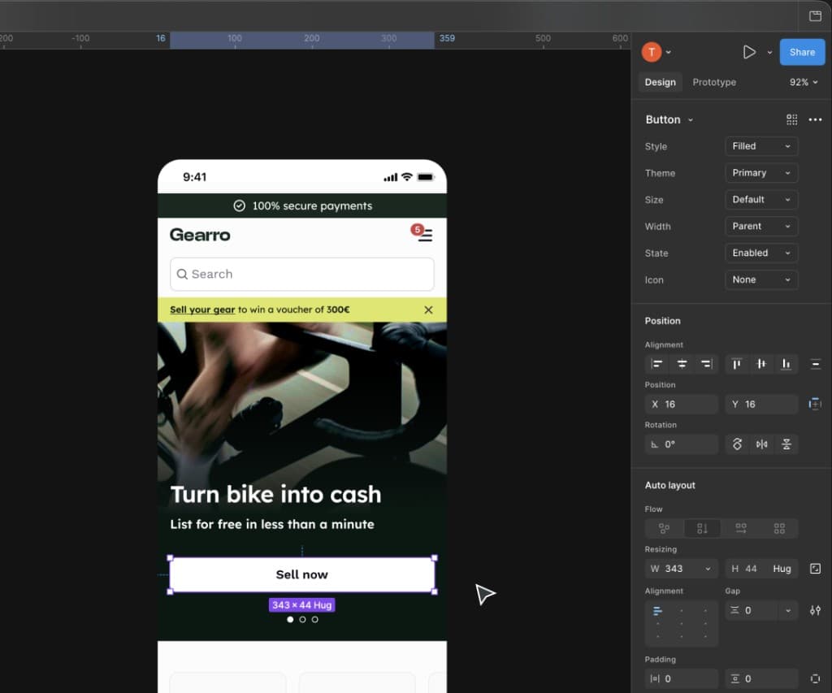Click the component properties grid icon
The height and width of the screenshot is (693, 832).
(791, 119)
